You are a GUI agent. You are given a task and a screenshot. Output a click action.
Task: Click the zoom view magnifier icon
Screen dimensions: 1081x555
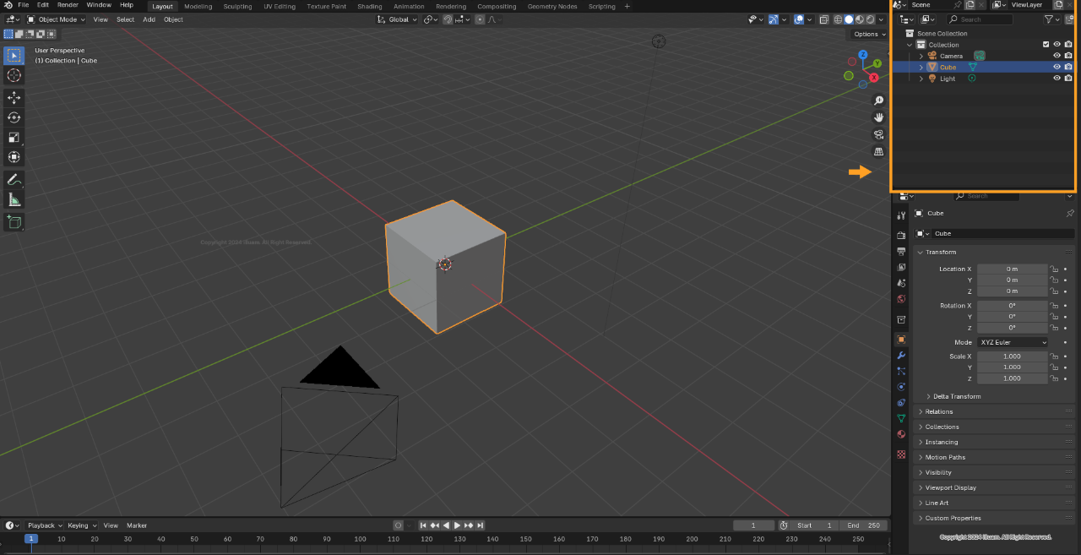878,101
